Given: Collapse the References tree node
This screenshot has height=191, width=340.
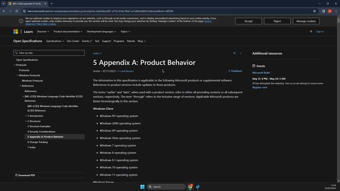Looking at the screenshot, I should pyautogui.click(x=20, y=86).
